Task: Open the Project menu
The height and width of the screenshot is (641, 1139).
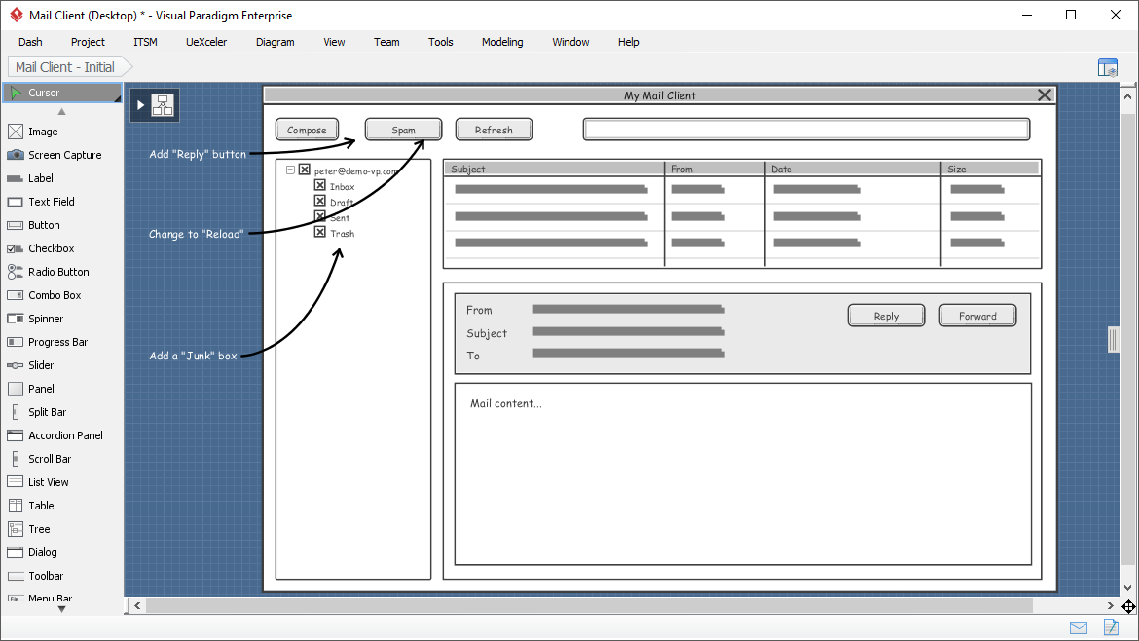Action: [x=88, y=42]
